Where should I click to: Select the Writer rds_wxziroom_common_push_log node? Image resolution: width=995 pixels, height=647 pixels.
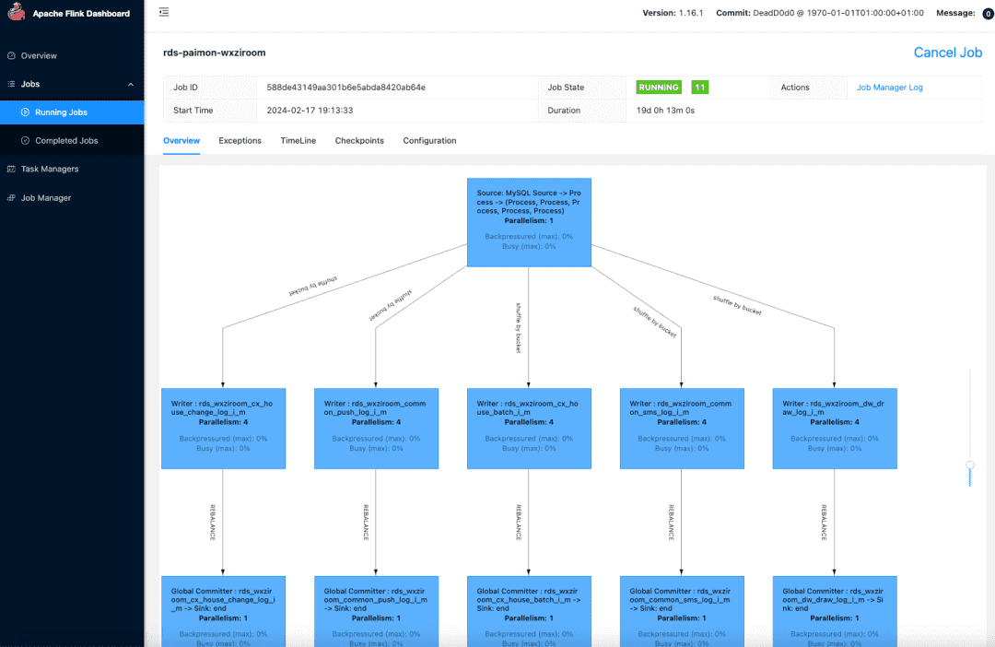[375, 428]
